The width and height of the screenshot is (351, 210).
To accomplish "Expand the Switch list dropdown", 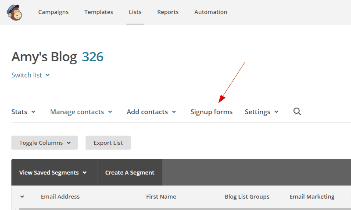I will (x=30, y=75).
